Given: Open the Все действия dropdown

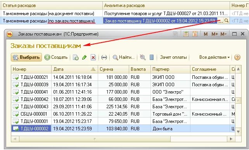Looking at the screenshot, I should coord(214,57).
